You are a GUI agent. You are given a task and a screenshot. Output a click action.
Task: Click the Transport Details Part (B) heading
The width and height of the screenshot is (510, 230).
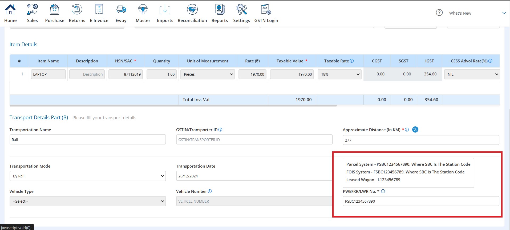[39, 117]
